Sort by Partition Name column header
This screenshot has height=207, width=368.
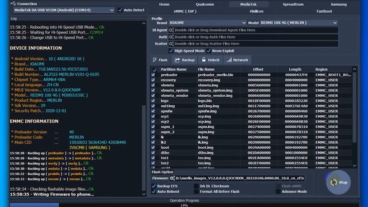tap(174, 70)
